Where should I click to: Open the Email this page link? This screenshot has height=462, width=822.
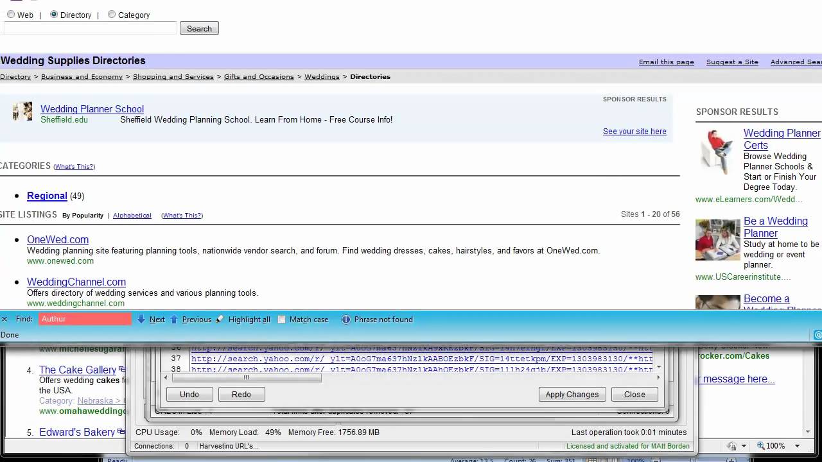click(x=667, y=62)
